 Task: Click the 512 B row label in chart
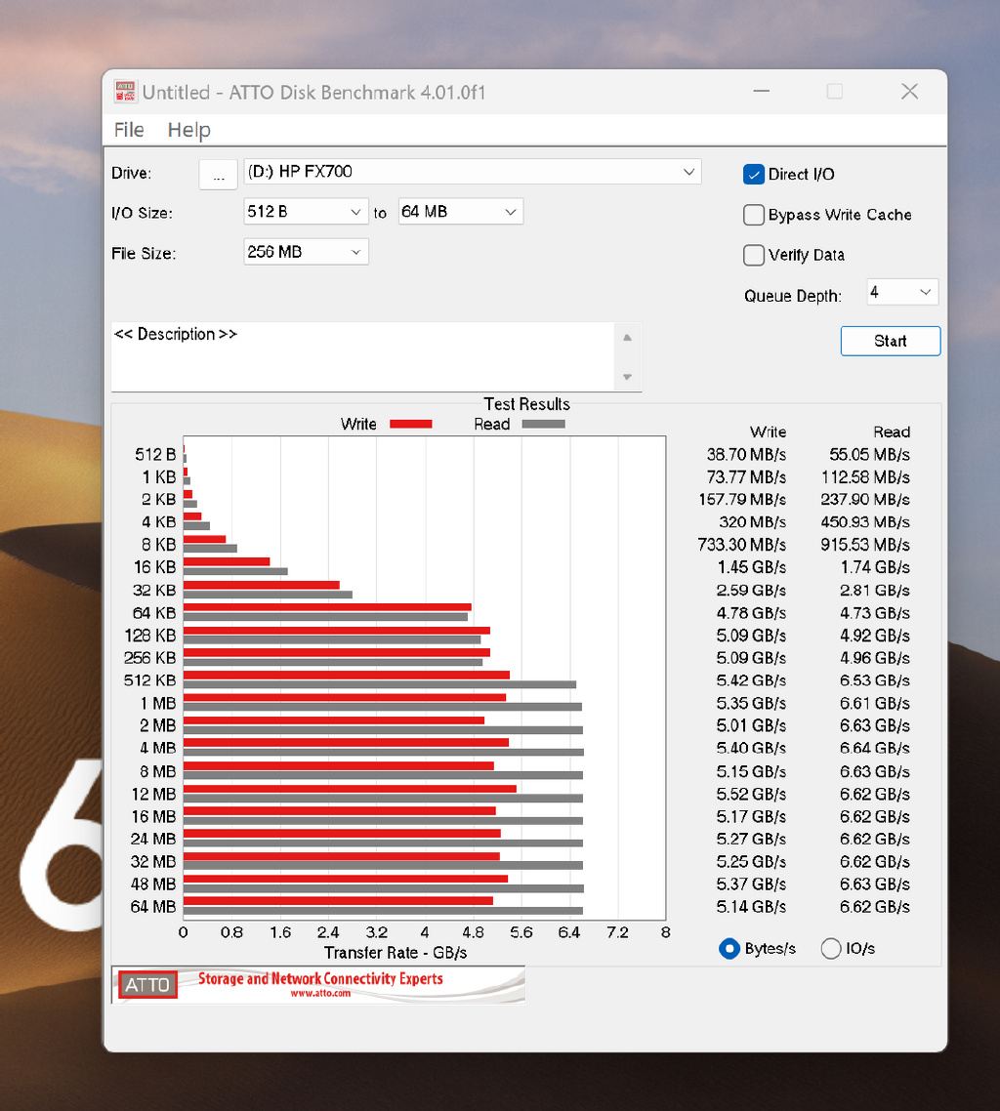click(x=155, y=454)
